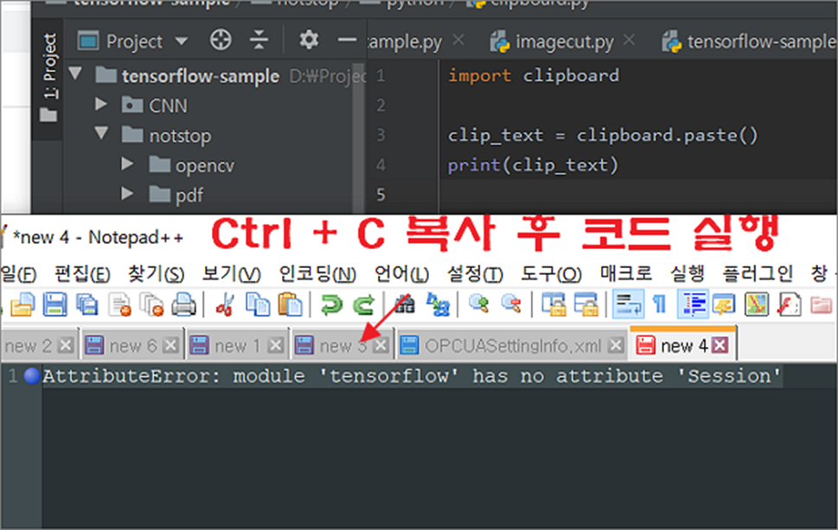
Task: Expand the CNN folder
Action: 101,104
